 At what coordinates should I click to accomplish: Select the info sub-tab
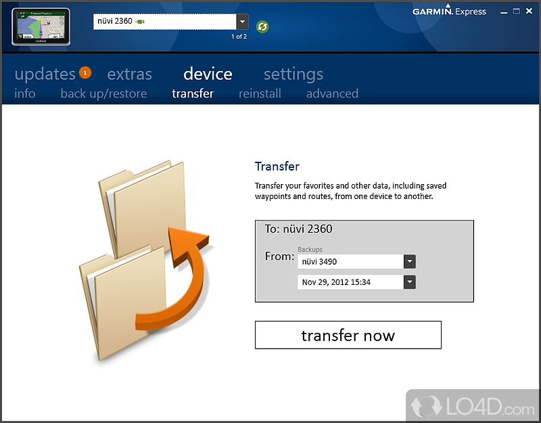[x=25, y=93]
